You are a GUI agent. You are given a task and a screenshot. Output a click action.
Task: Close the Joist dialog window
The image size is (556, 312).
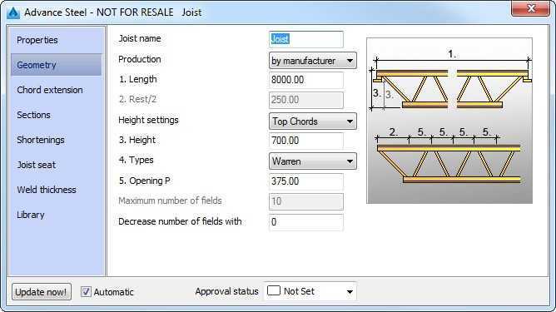[x=530, y=8]
